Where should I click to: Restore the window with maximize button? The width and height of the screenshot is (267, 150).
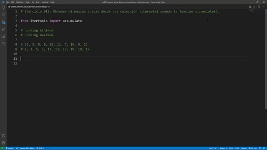click(257, 2)
